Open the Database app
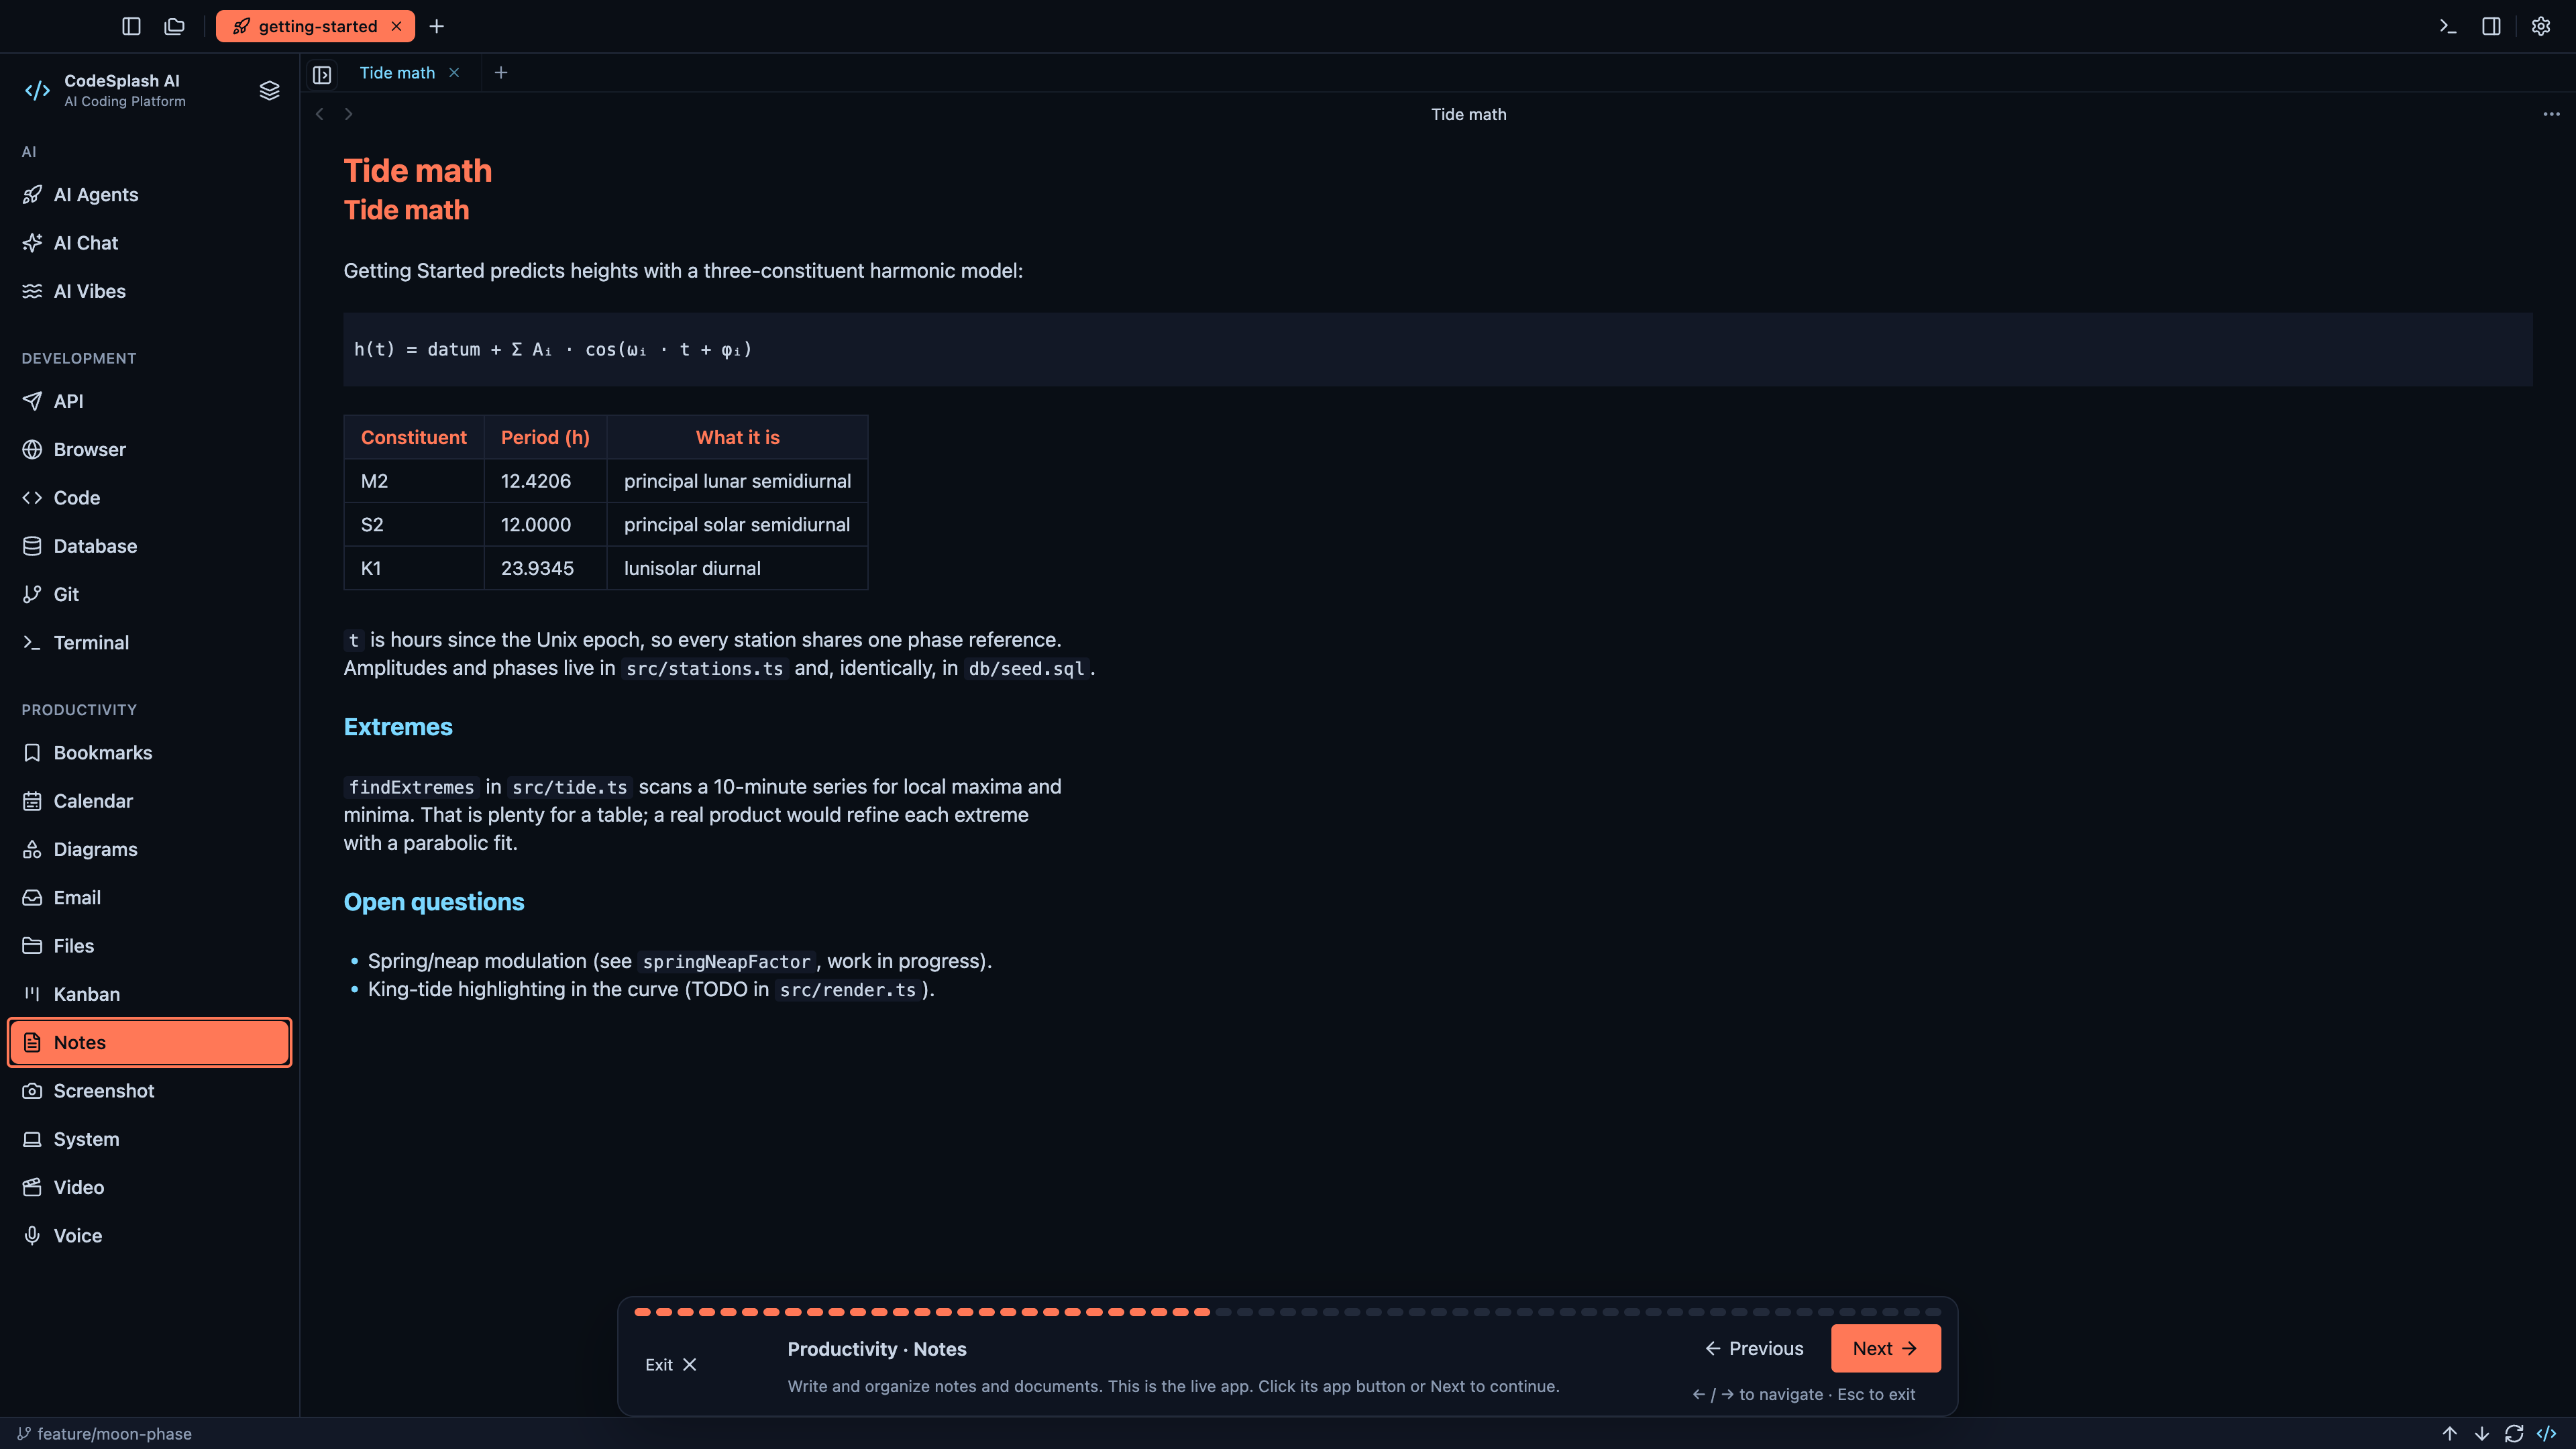Screen dimensions: 2576x1449 [150, 546]
